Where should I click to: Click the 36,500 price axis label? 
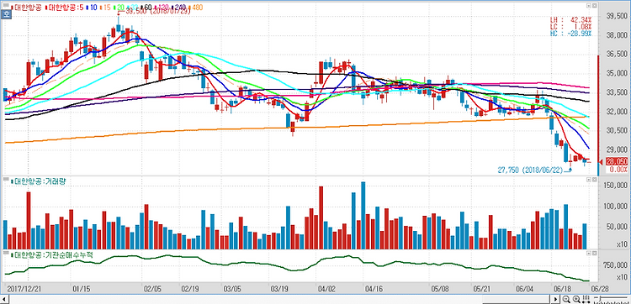[617, 55]
